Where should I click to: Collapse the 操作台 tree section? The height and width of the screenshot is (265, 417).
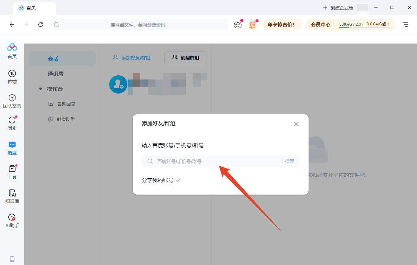[x=41, y=89]
